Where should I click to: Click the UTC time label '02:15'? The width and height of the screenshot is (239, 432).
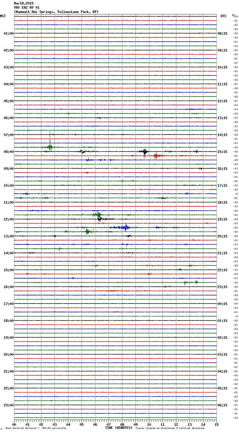222,338
